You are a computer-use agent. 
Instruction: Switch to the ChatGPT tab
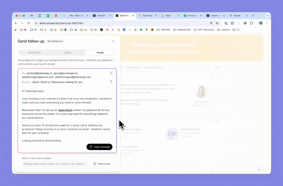click(x=101, y=16)
